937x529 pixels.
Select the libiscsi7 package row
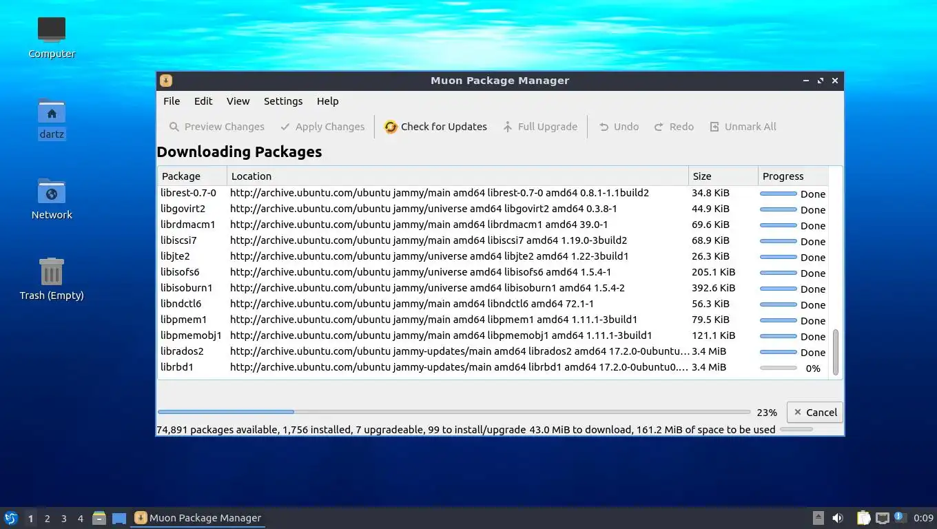click(493, 240)
